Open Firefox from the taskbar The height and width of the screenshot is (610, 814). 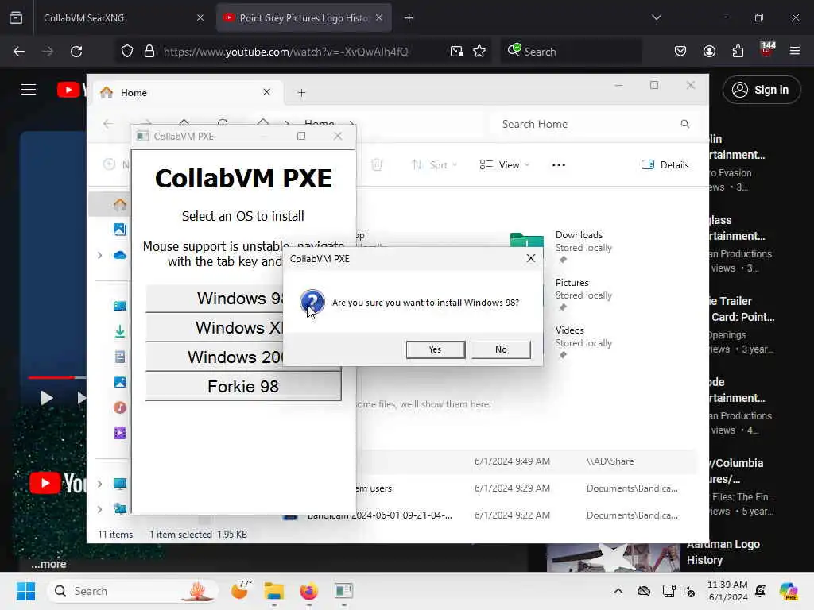pos(309,591)
